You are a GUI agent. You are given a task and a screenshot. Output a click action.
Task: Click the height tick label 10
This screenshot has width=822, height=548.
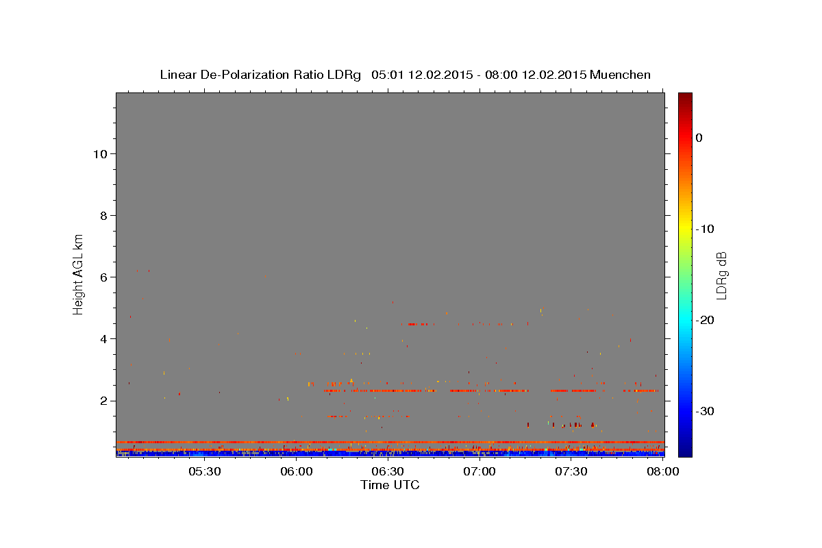coord(100,153)
